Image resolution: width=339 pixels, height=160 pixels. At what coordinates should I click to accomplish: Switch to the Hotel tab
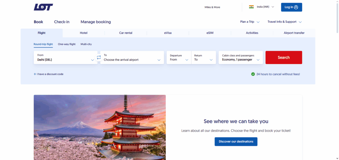(83, 33)
